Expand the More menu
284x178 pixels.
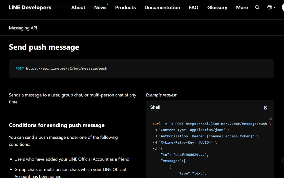pos(242,7)
